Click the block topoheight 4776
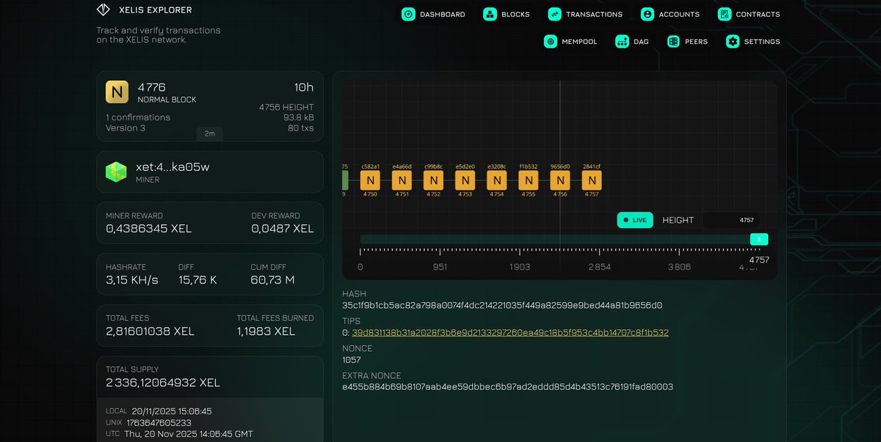This screenshot has height=442, width=881. pos(152,87)
